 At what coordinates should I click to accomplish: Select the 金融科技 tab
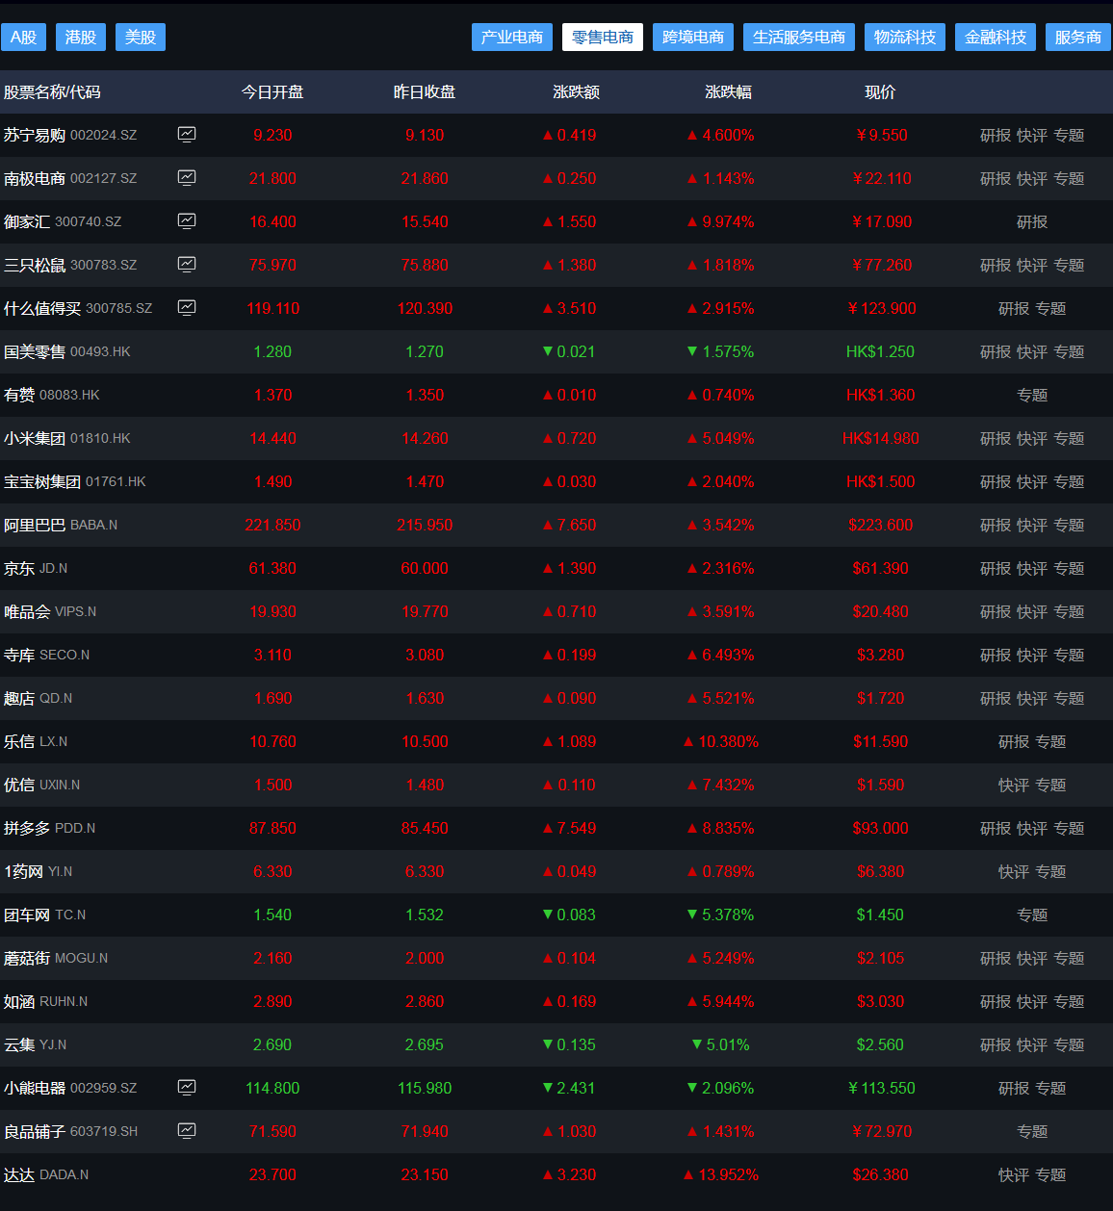[x=996, y=38]
